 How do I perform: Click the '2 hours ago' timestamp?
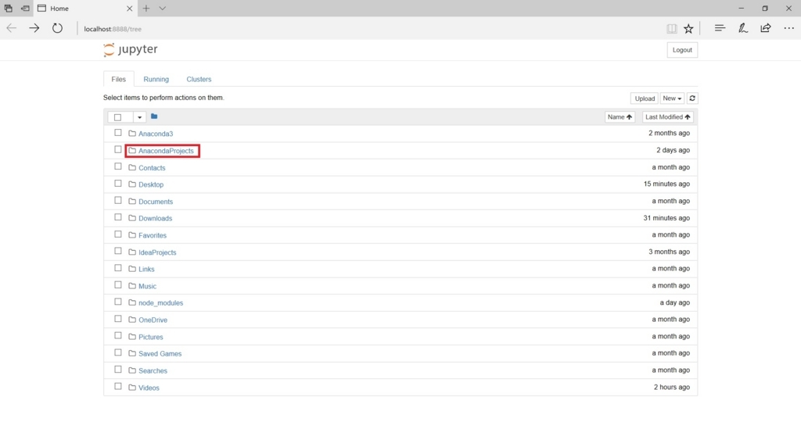[672, 387]
